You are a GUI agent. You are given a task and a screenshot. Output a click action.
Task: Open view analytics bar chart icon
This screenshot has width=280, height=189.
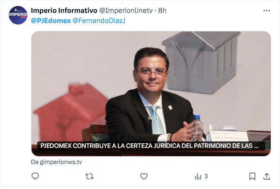coord(198,177)
